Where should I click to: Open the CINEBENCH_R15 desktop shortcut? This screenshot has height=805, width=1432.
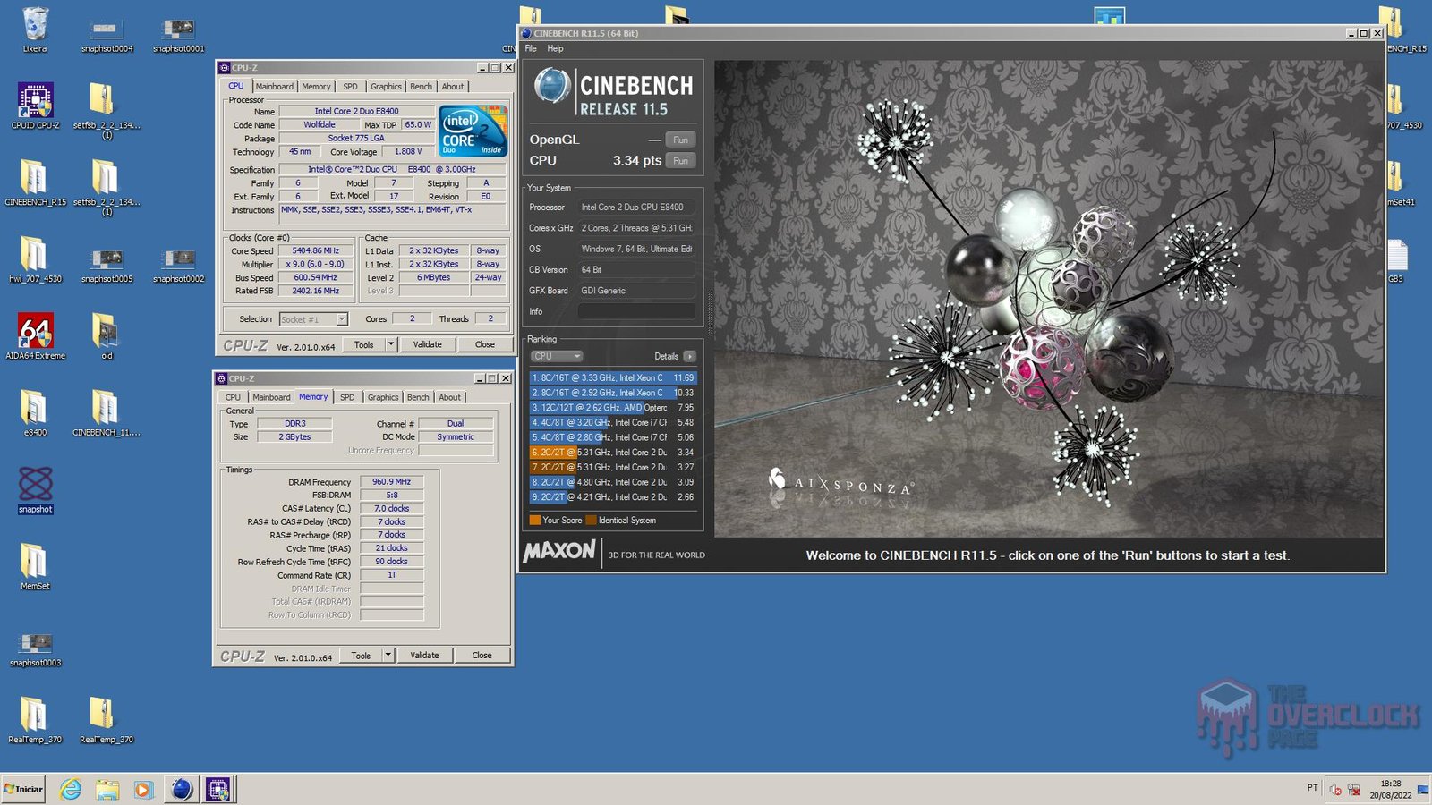point(34,174)
